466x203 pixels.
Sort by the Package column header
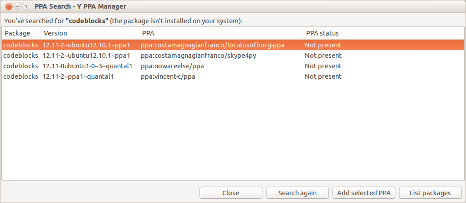coord(17,33)
